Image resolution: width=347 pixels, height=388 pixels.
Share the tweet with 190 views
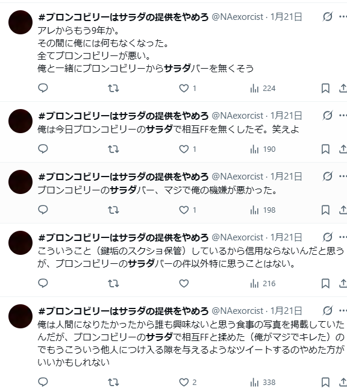[x=343, y=149]
